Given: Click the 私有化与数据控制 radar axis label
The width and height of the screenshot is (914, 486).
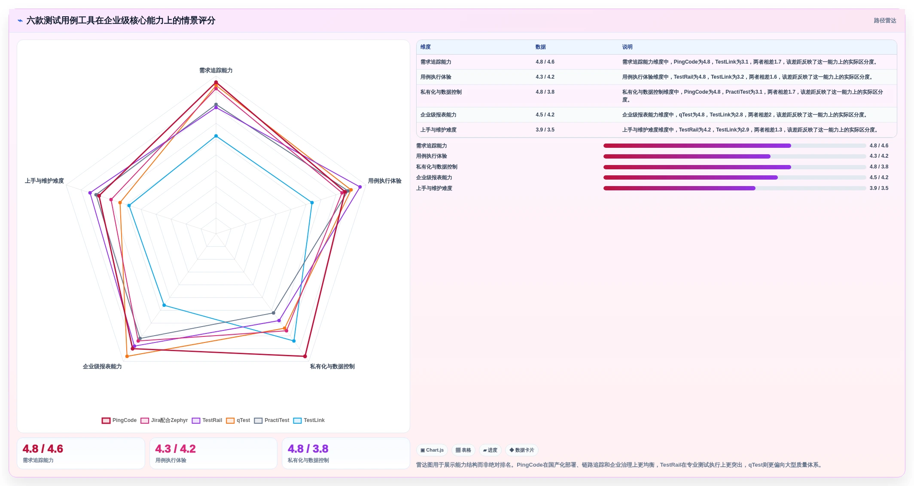Looking at the screenshot, I should click(332, 367).
